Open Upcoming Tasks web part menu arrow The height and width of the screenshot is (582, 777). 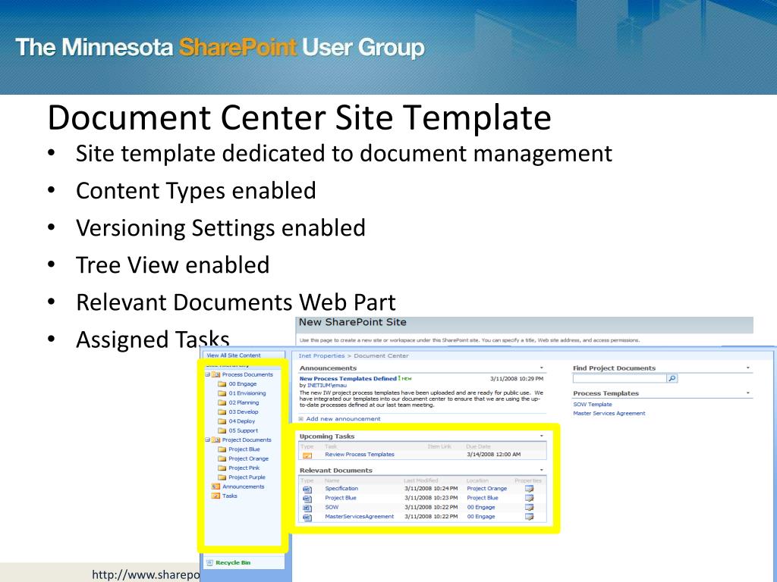tap(542, 436)
